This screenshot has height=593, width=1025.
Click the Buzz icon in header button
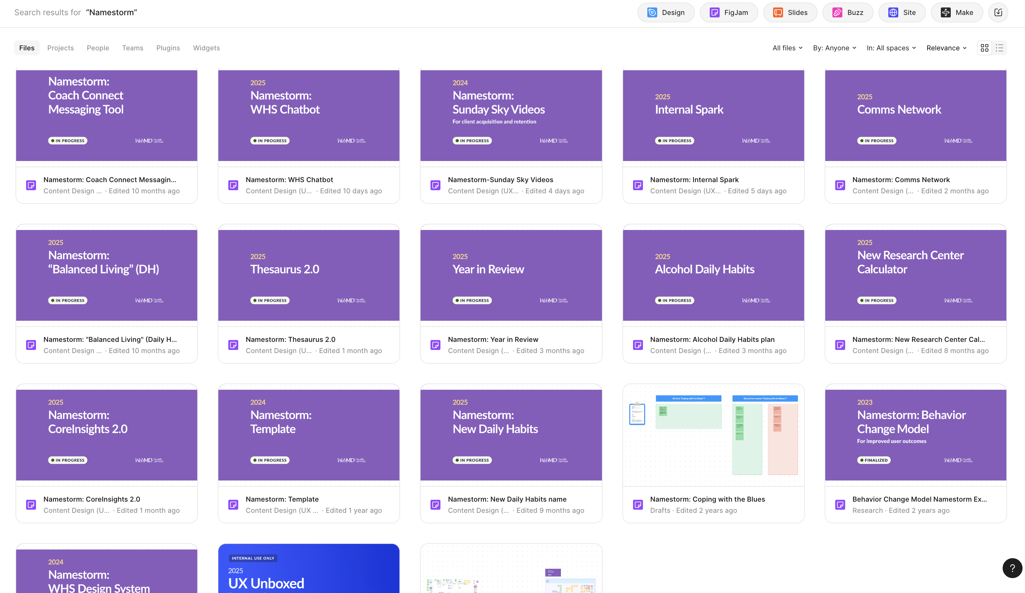coord(837,13)
